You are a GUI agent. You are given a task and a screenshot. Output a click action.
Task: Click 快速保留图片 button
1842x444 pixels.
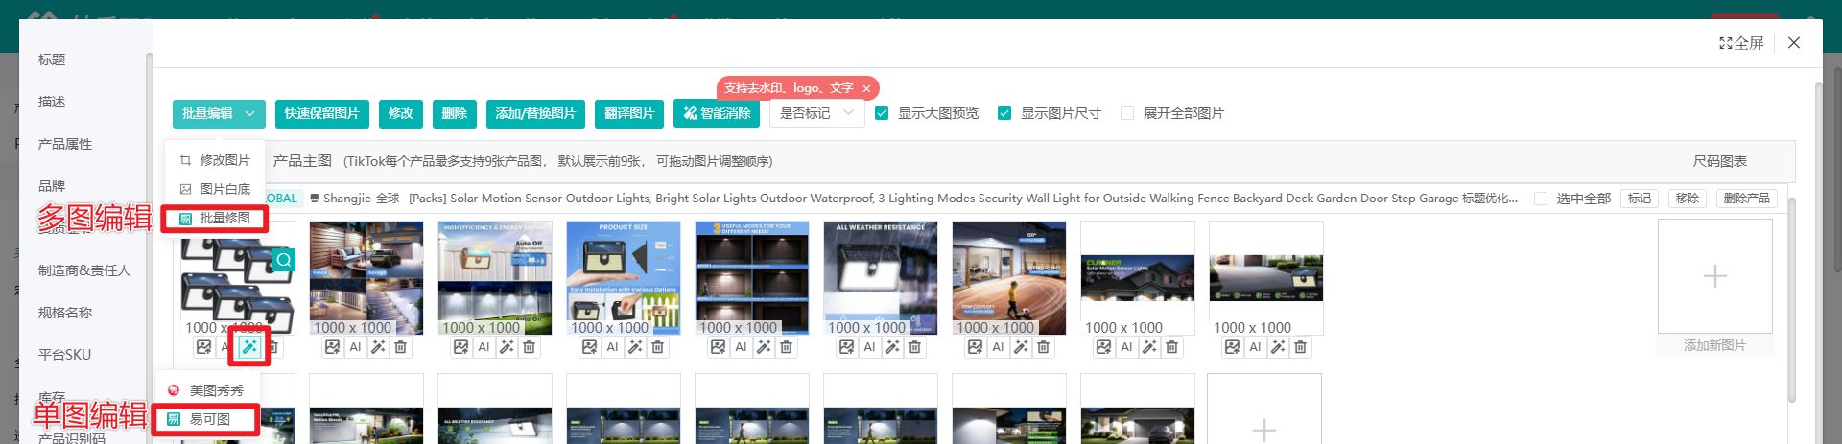322,113
